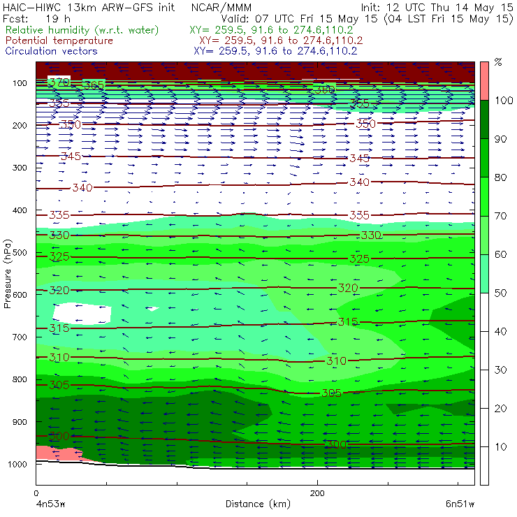The width and height of the screenshot is (517, 517).
Task: Click the left-side '335' contour label near 400 hPa
Action: (59, 215)
